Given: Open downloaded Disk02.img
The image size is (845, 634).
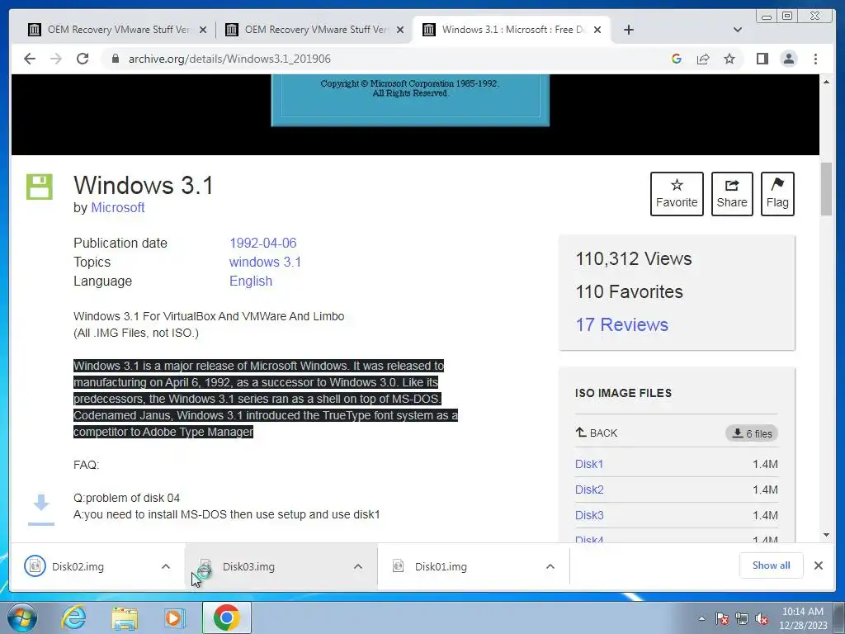Looking at the screenshot, I should point(78,566).
